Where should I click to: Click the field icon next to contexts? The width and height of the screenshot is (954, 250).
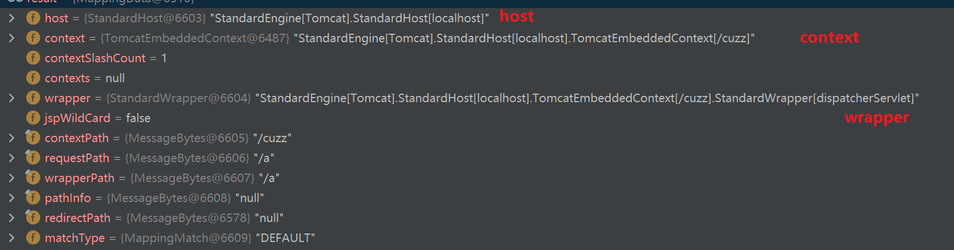[33, 78]
